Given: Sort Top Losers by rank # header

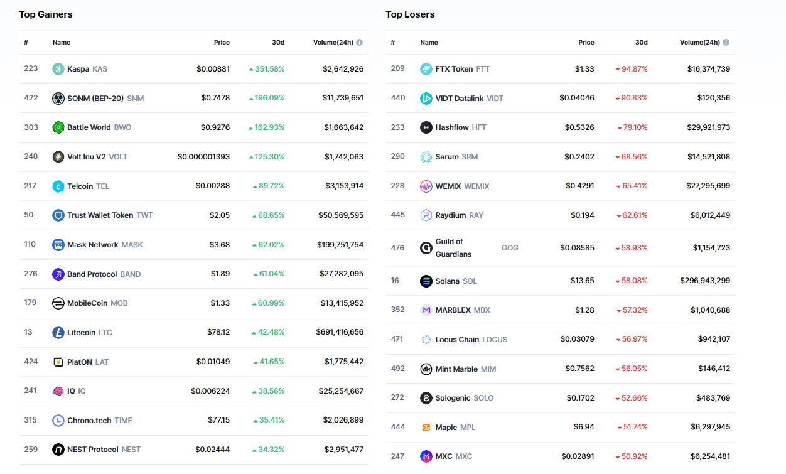Looking at the screenshot, I should click(392, 43).
